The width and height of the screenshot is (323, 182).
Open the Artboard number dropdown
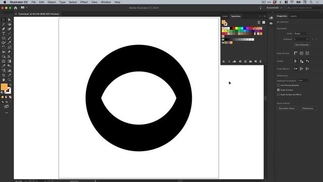(x=301, y=39)
